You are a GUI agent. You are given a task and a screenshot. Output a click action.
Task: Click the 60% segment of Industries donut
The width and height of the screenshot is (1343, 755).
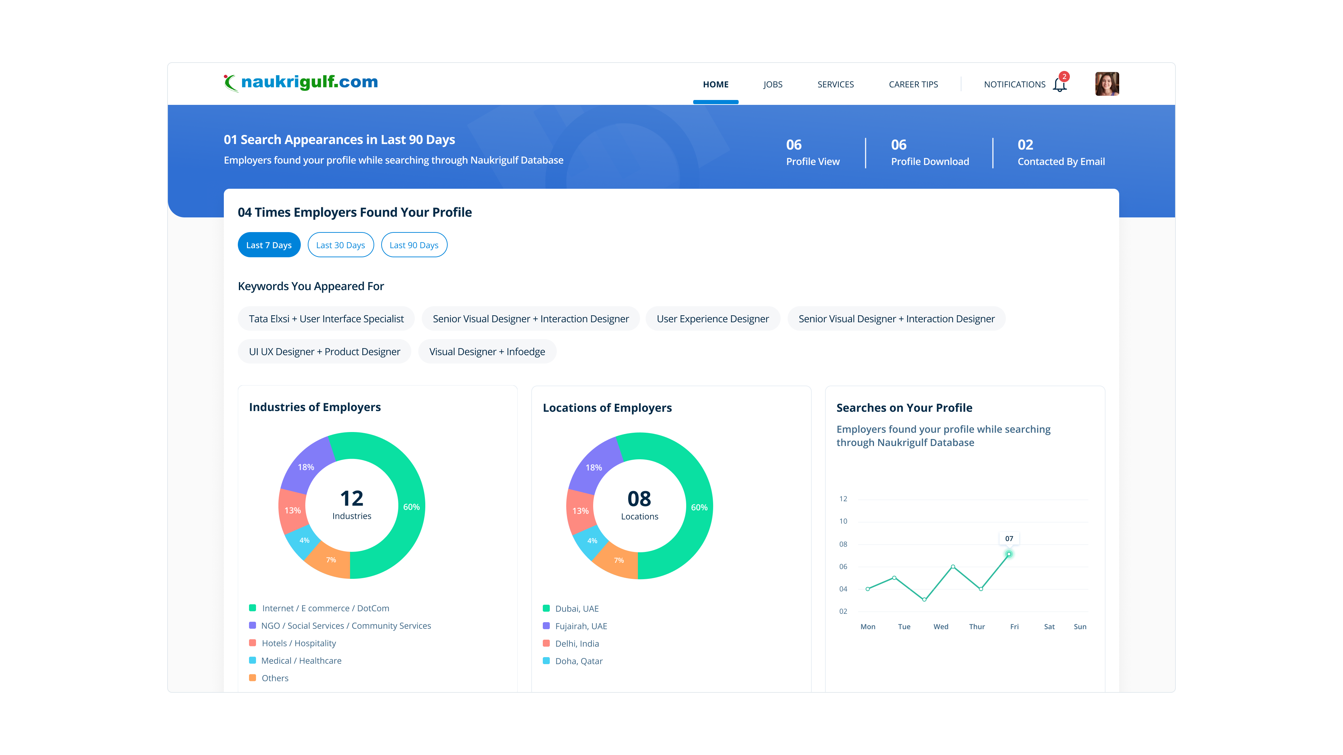411,507
